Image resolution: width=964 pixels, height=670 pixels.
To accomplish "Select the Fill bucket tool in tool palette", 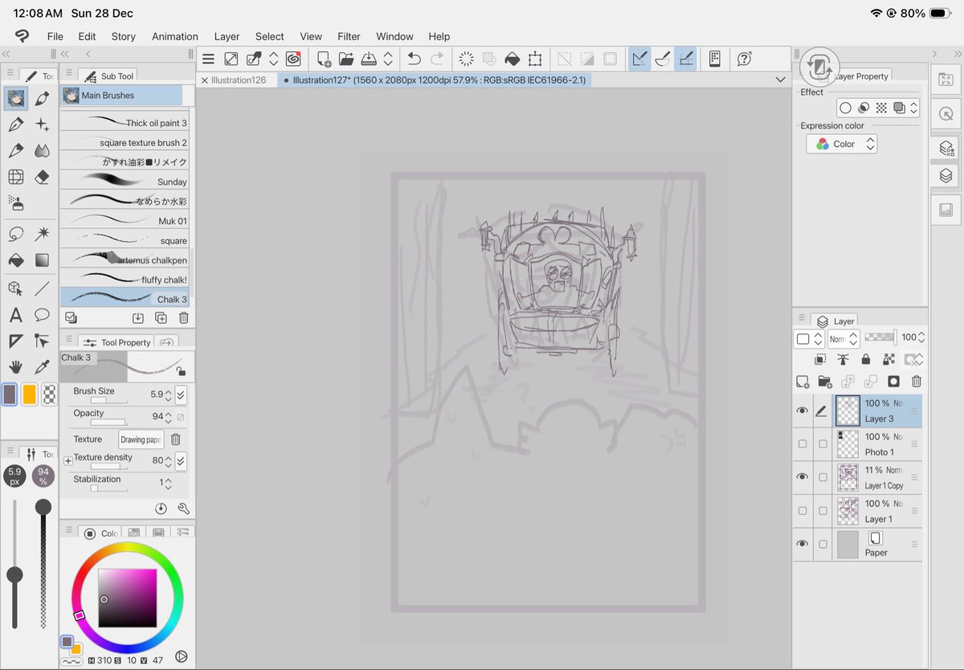I will pyautogui.click(x=15, y=260).
